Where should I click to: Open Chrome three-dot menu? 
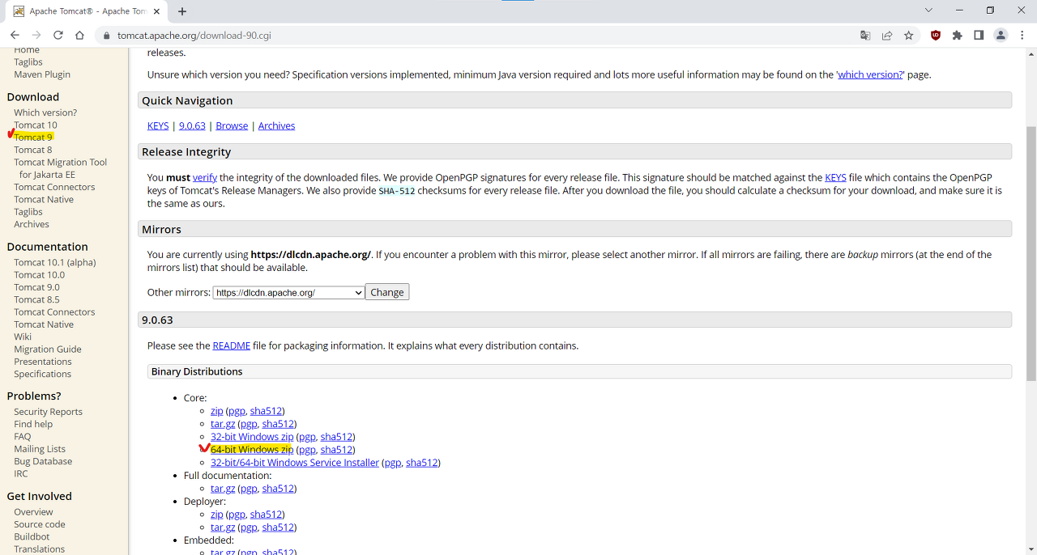click(x=1022, y=35)
